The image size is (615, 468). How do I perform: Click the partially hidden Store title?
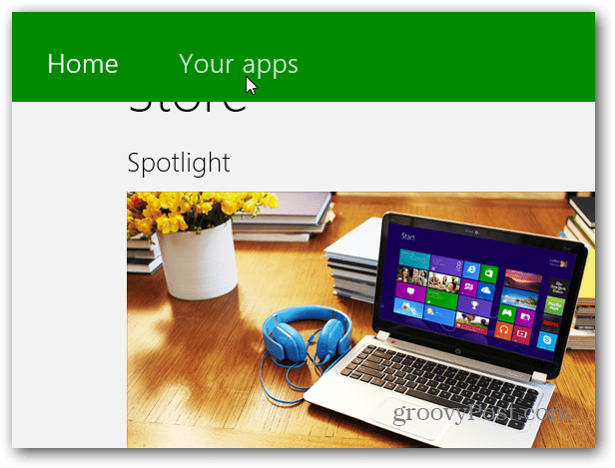point(188,107)
